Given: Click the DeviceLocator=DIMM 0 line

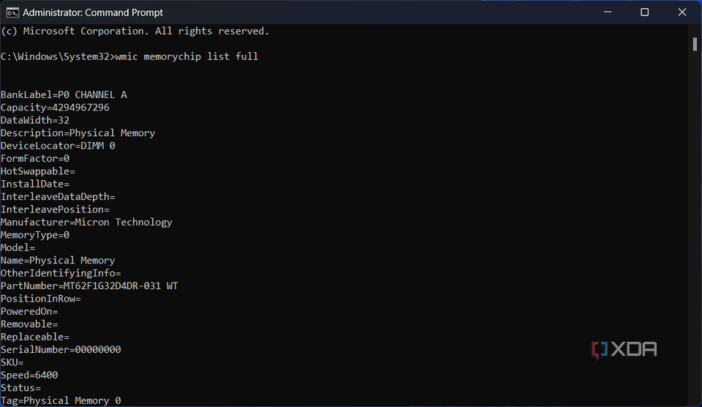Looking at the screenshot, I should coord(58,146).
